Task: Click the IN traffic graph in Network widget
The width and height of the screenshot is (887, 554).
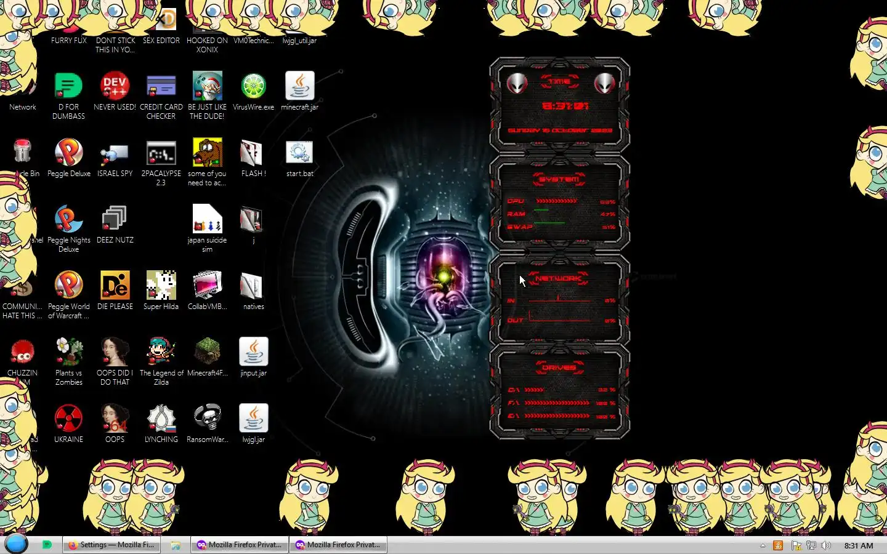Action: point(559,299)
